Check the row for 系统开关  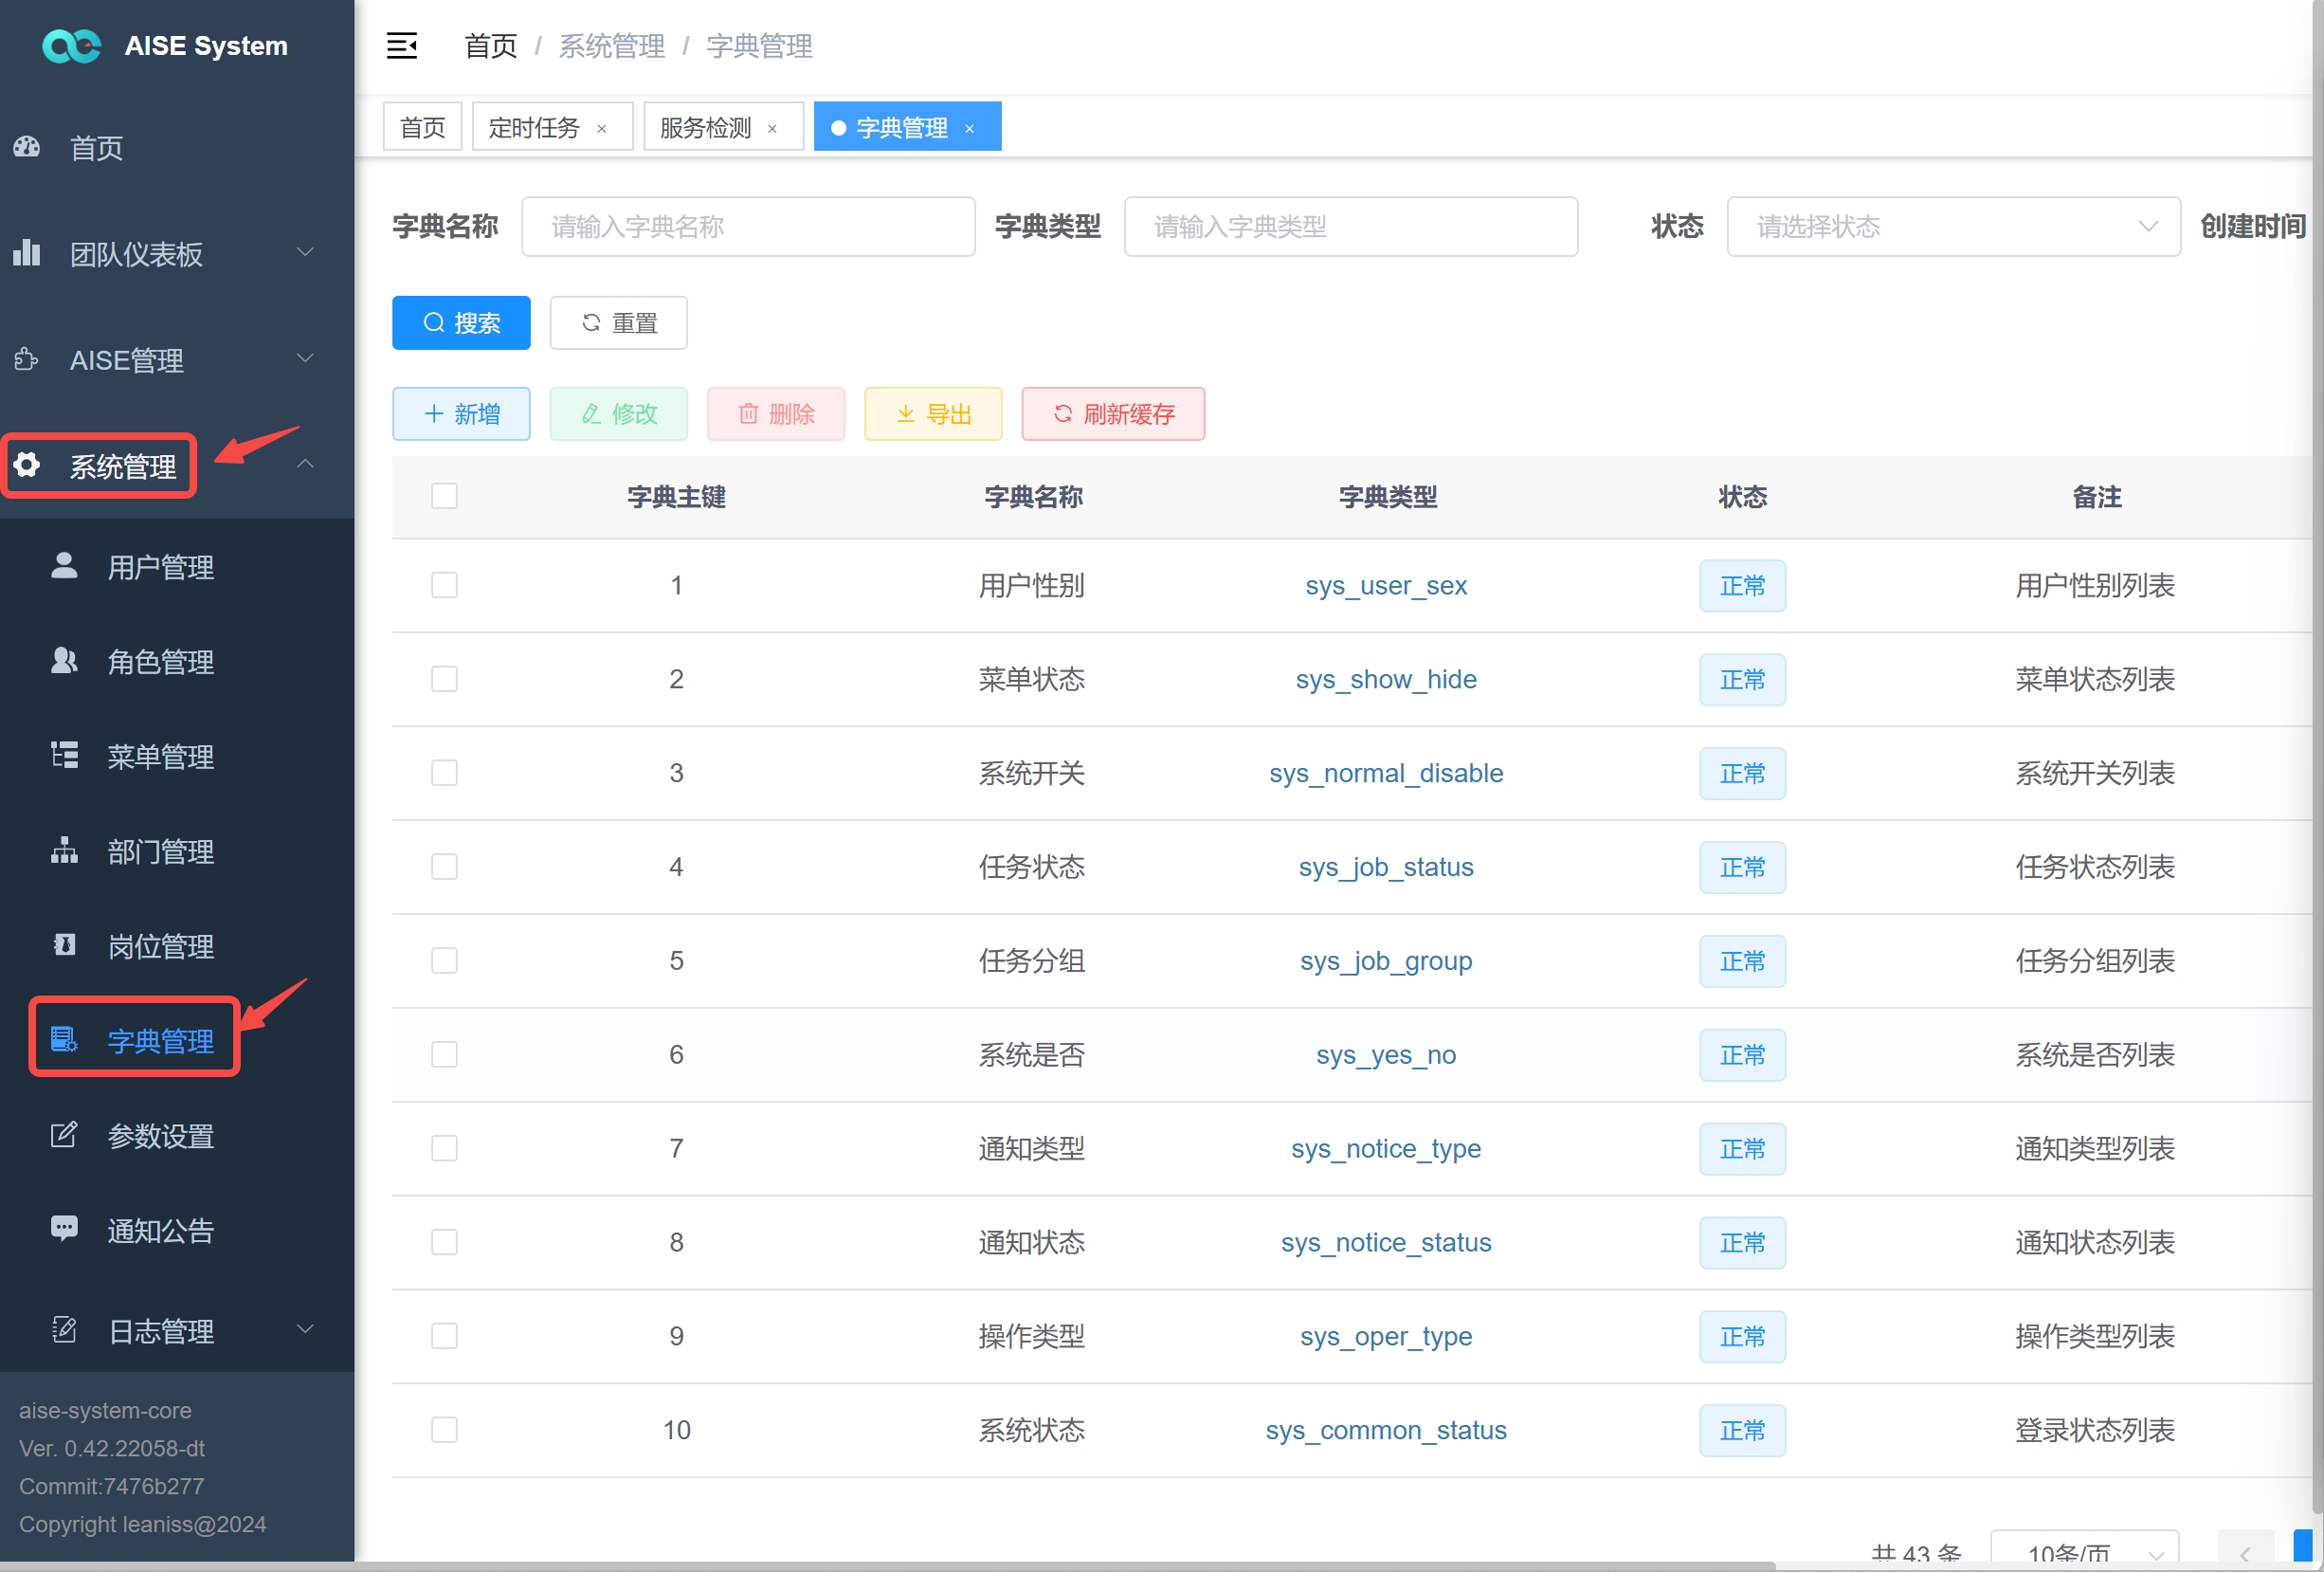point(444,774)
